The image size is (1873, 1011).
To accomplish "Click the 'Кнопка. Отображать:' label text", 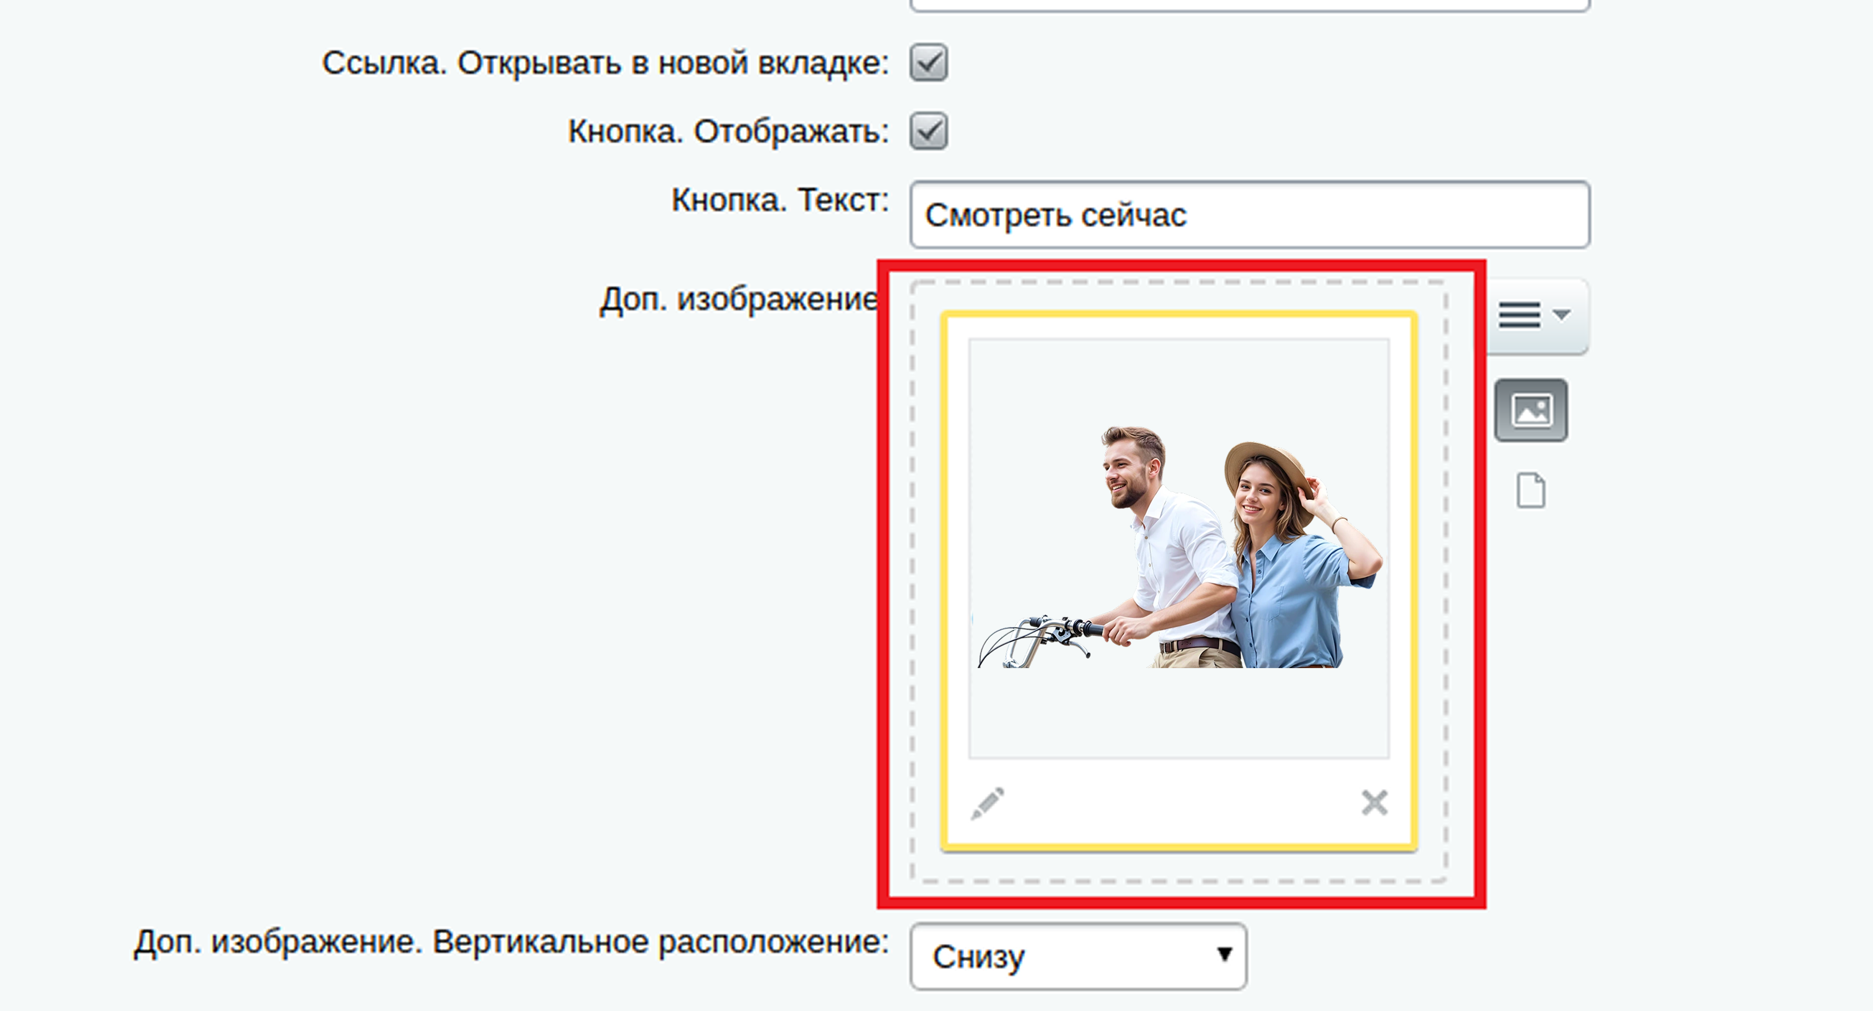I will [728, 132].
